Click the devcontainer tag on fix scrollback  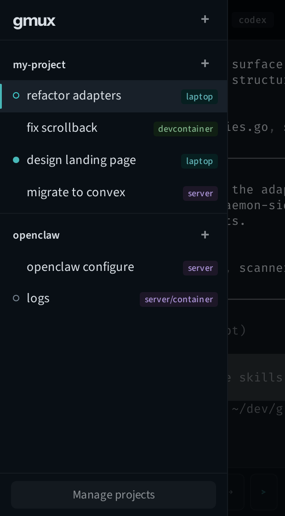click(x=185, y=129)
